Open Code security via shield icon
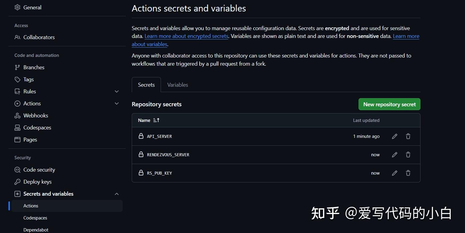This screenshot has height=233, width=465. coord(17,169)
